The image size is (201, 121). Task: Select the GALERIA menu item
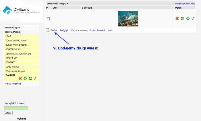click(11, 75)
